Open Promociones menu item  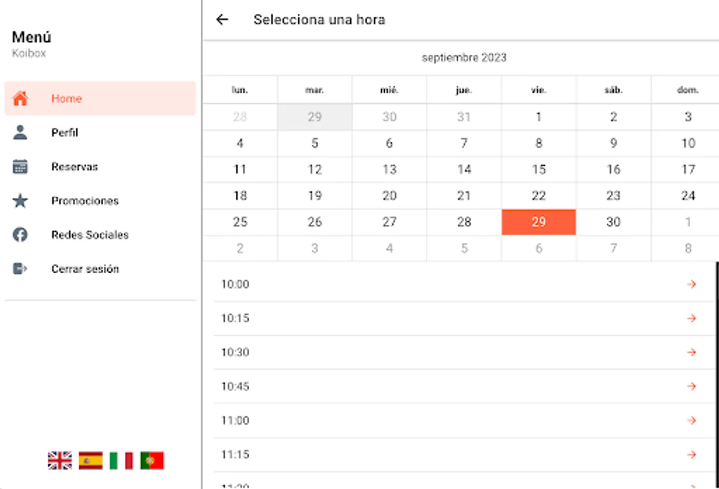click(x=85, y=201)
